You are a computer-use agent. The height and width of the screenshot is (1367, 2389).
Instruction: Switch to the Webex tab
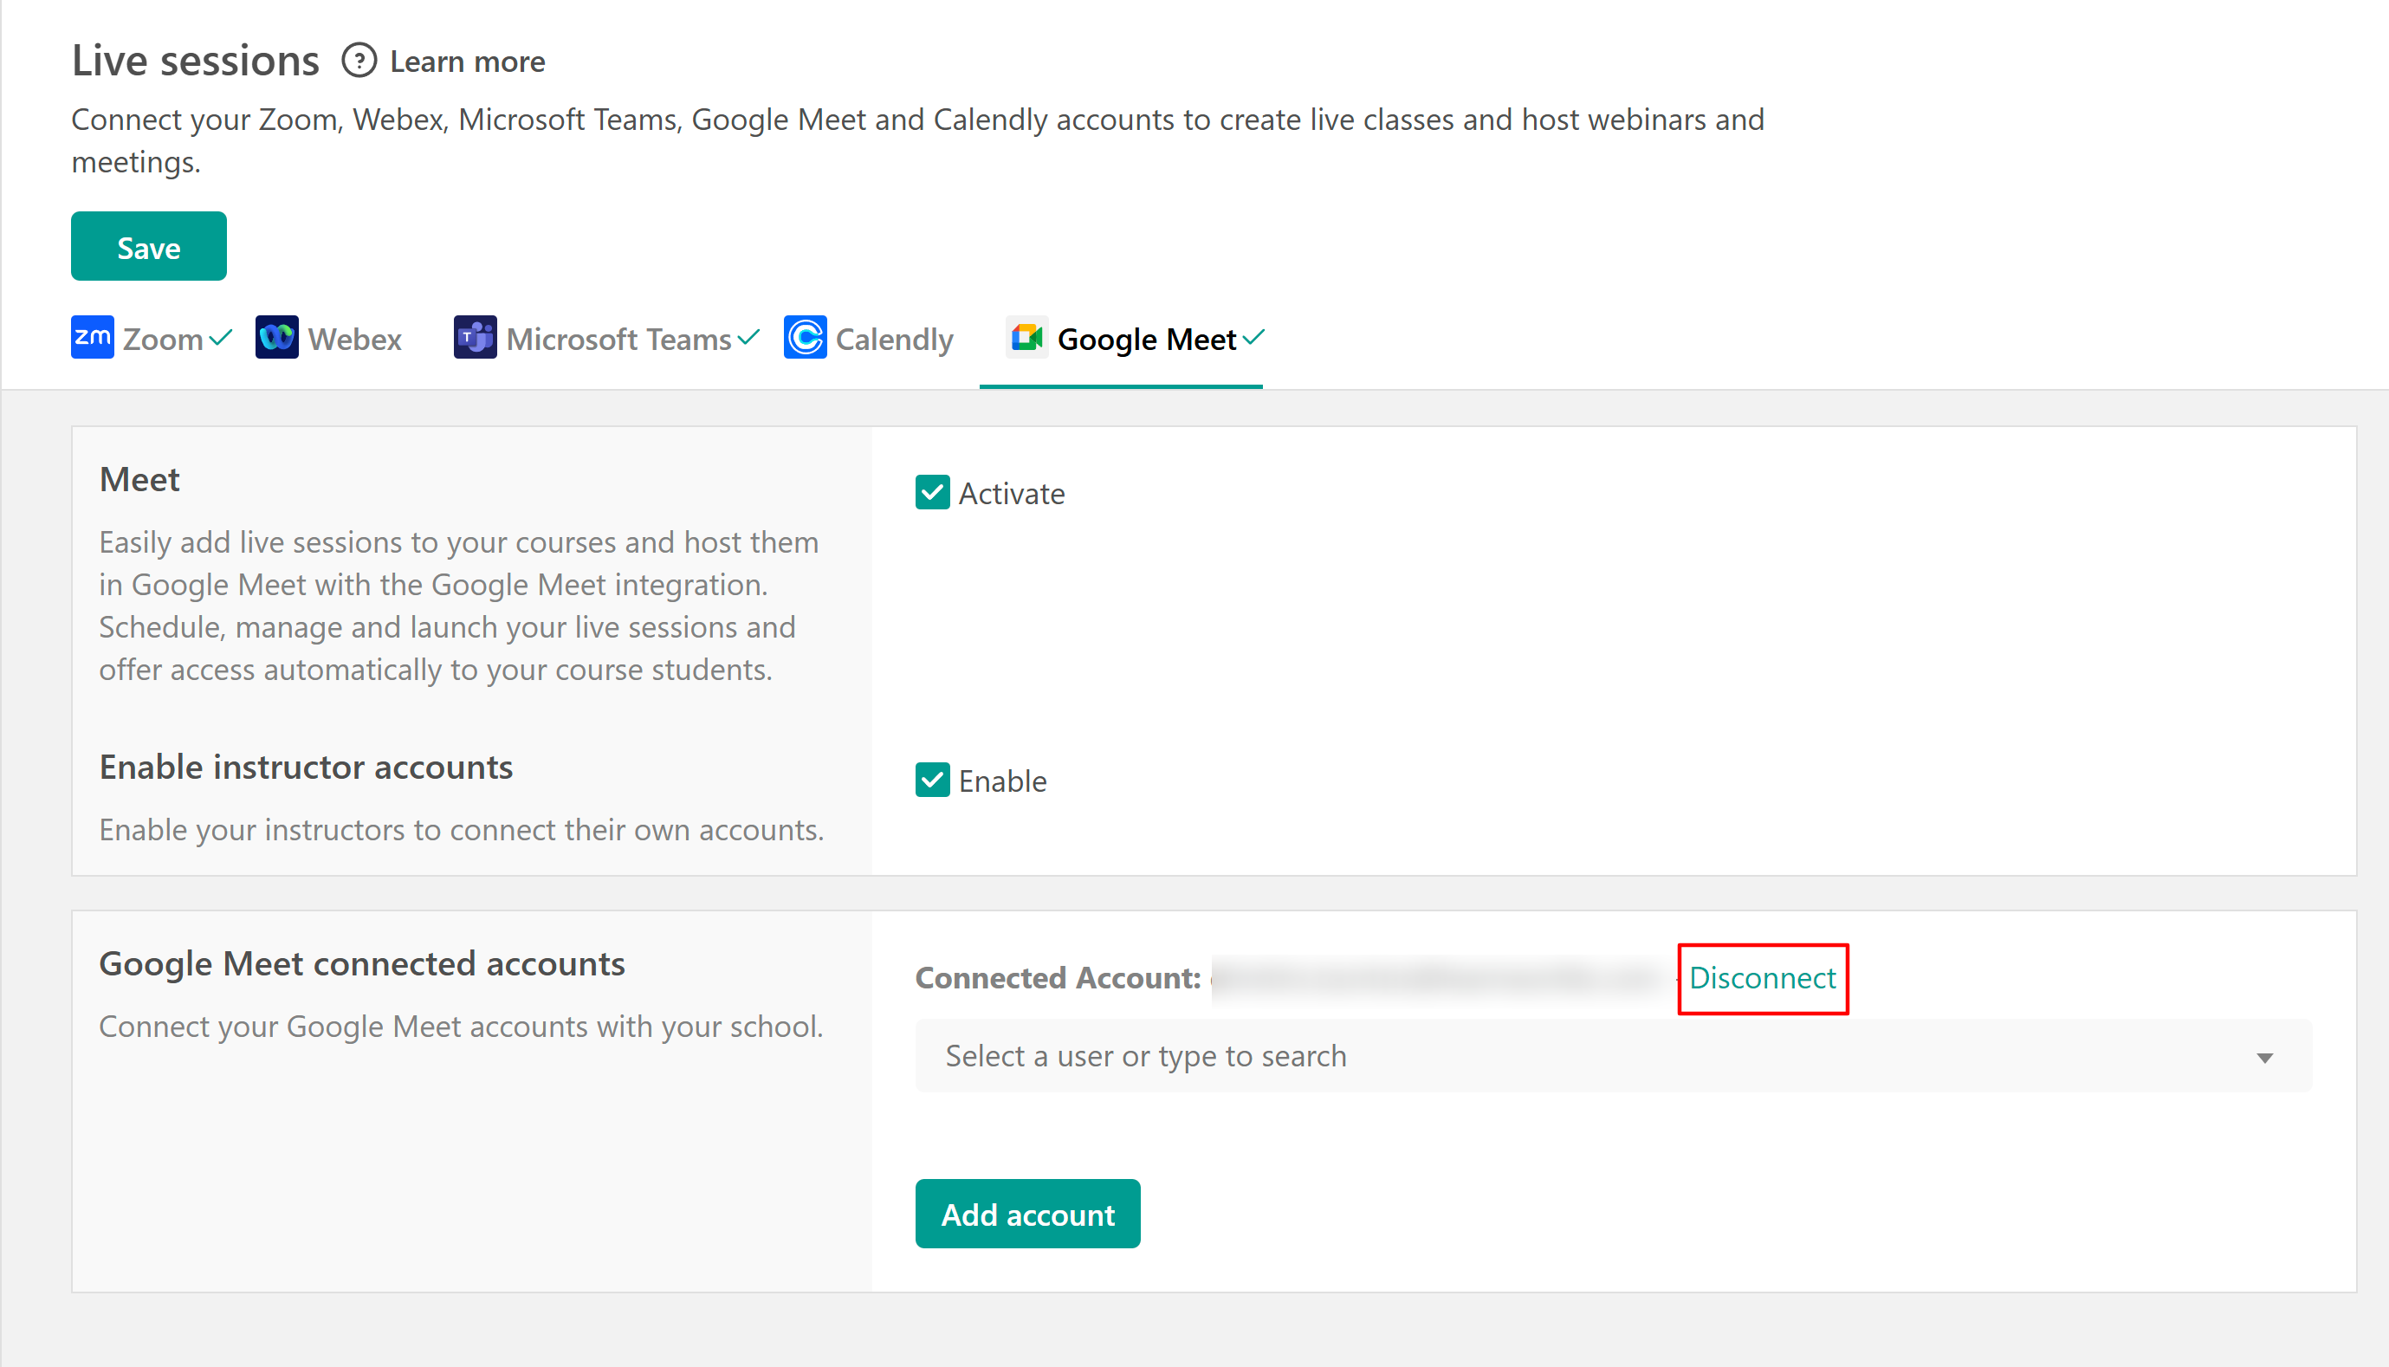[x=355, y=339]
